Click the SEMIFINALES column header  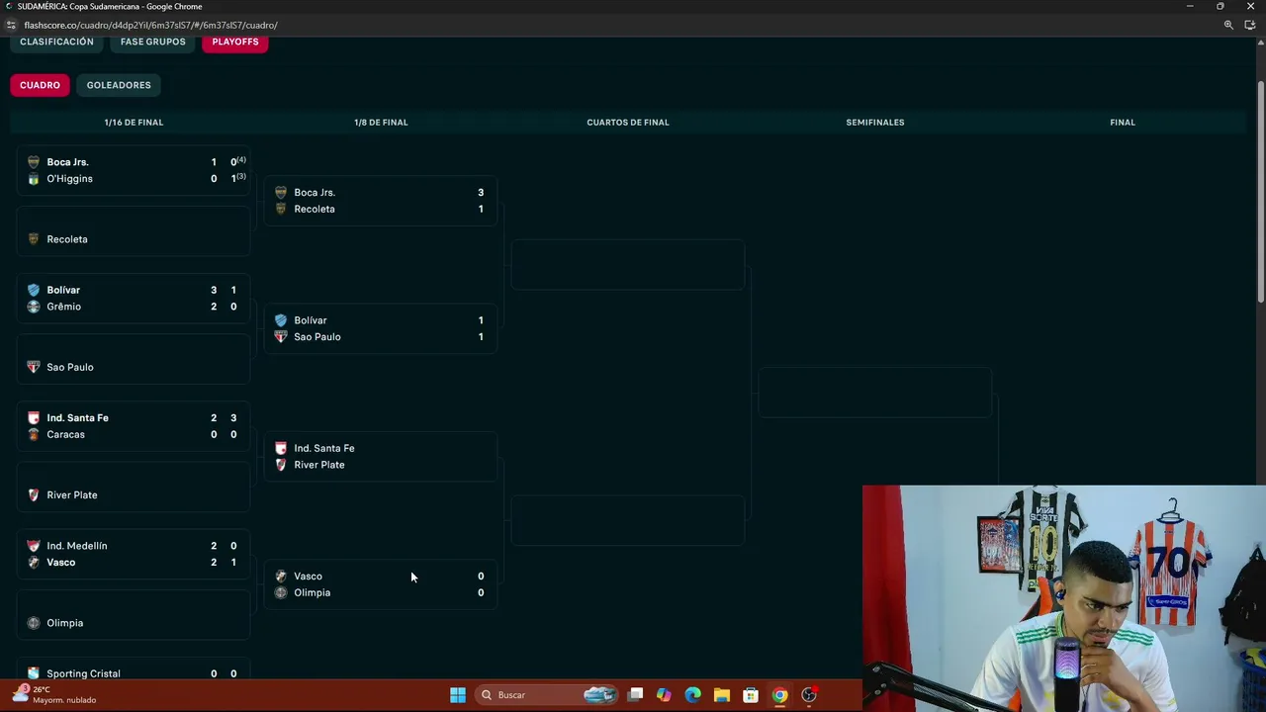875,123
